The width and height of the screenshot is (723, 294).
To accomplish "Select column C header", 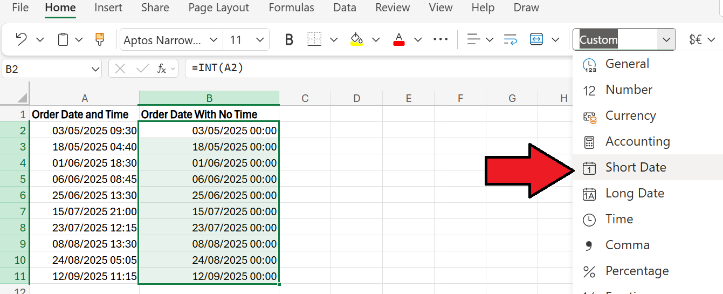I will [305, 98].
